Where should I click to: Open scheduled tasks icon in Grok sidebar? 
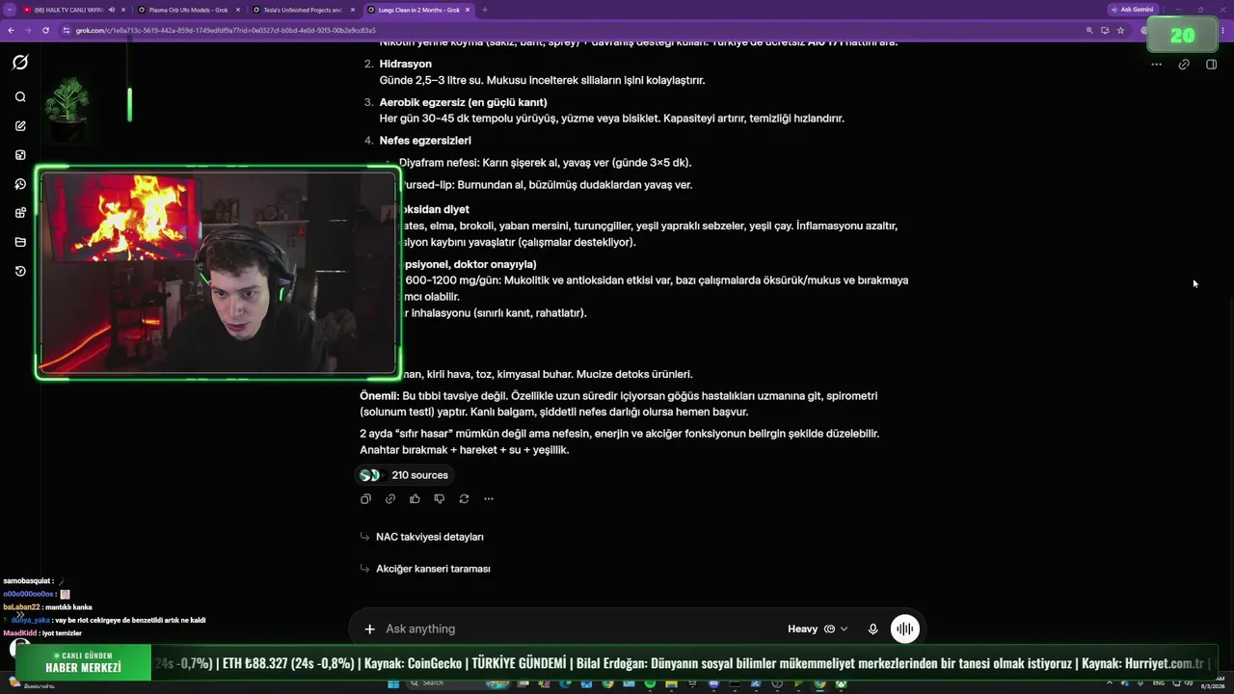tap(20, 184)
